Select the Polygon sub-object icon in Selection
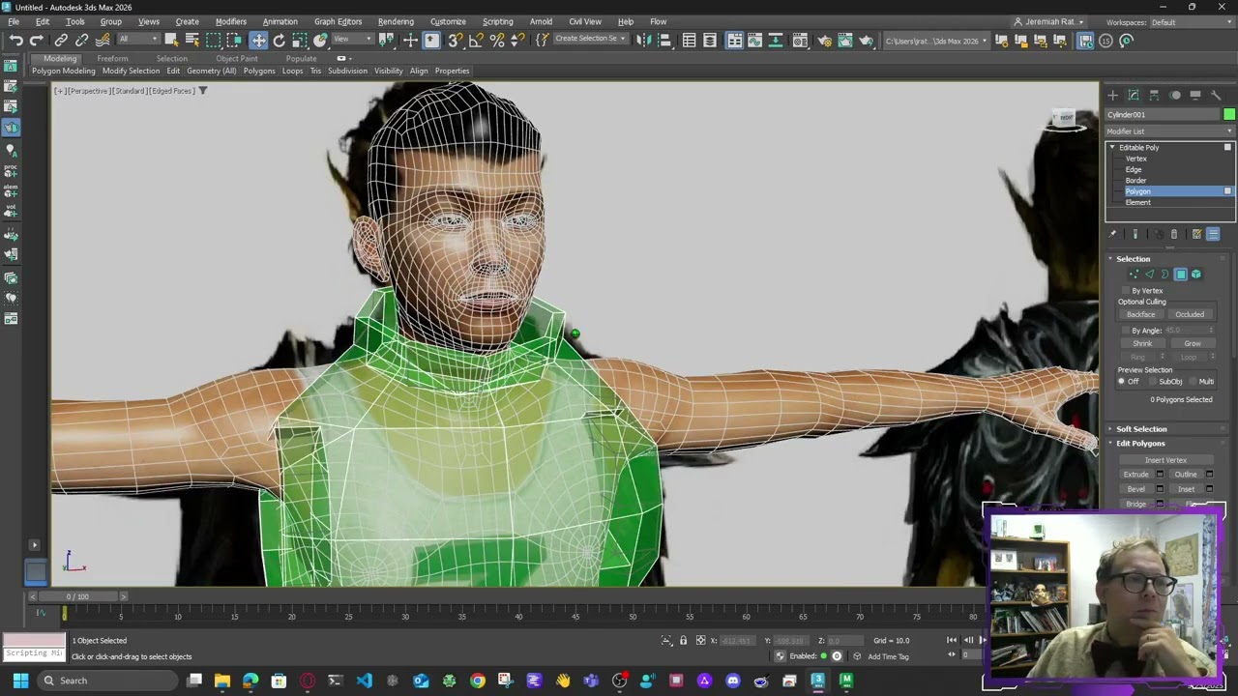 click(x=1180, y=275)
